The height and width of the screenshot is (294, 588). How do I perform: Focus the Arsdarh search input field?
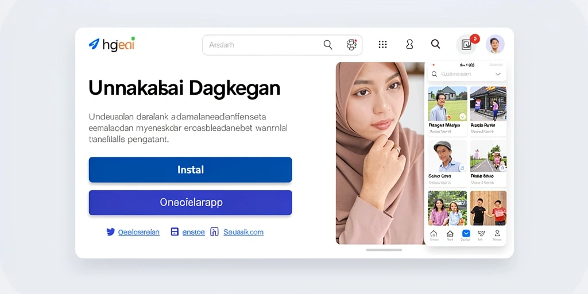click(x=282, y=45)
